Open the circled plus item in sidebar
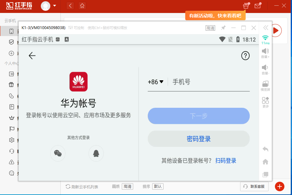The image size is (292, 195). pyautogui.click(x=11, y=53)
